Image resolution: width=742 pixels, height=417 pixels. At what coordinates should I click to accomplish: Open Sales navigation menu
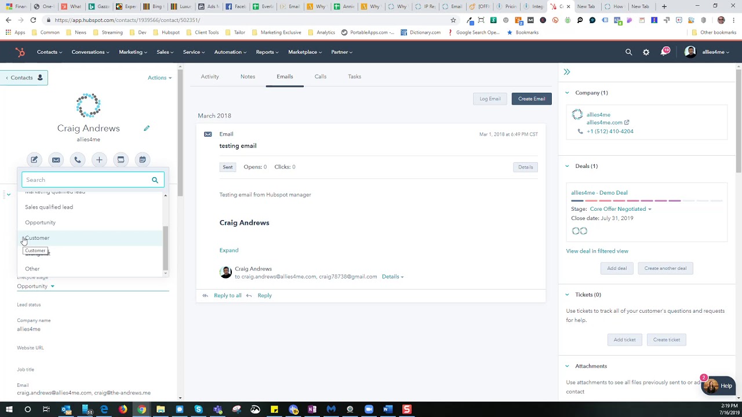[165, 52]
